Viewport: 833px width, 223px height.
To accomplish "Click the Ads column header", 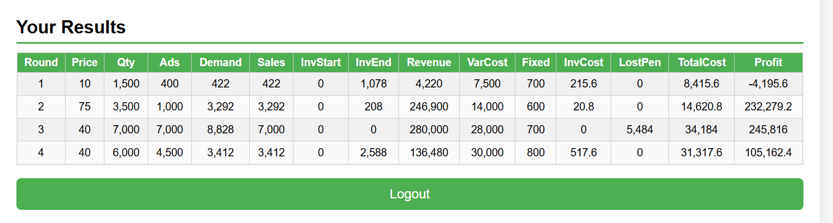I will point(169,62).
